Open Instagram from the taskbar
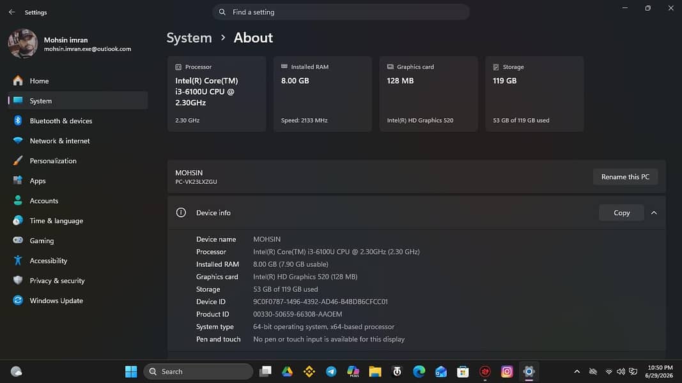Viewport: 682px width, 383px height. [x=507, y=372]
